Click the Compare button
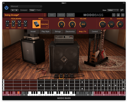The image size is (128, 103). click(x=24, y=10)
